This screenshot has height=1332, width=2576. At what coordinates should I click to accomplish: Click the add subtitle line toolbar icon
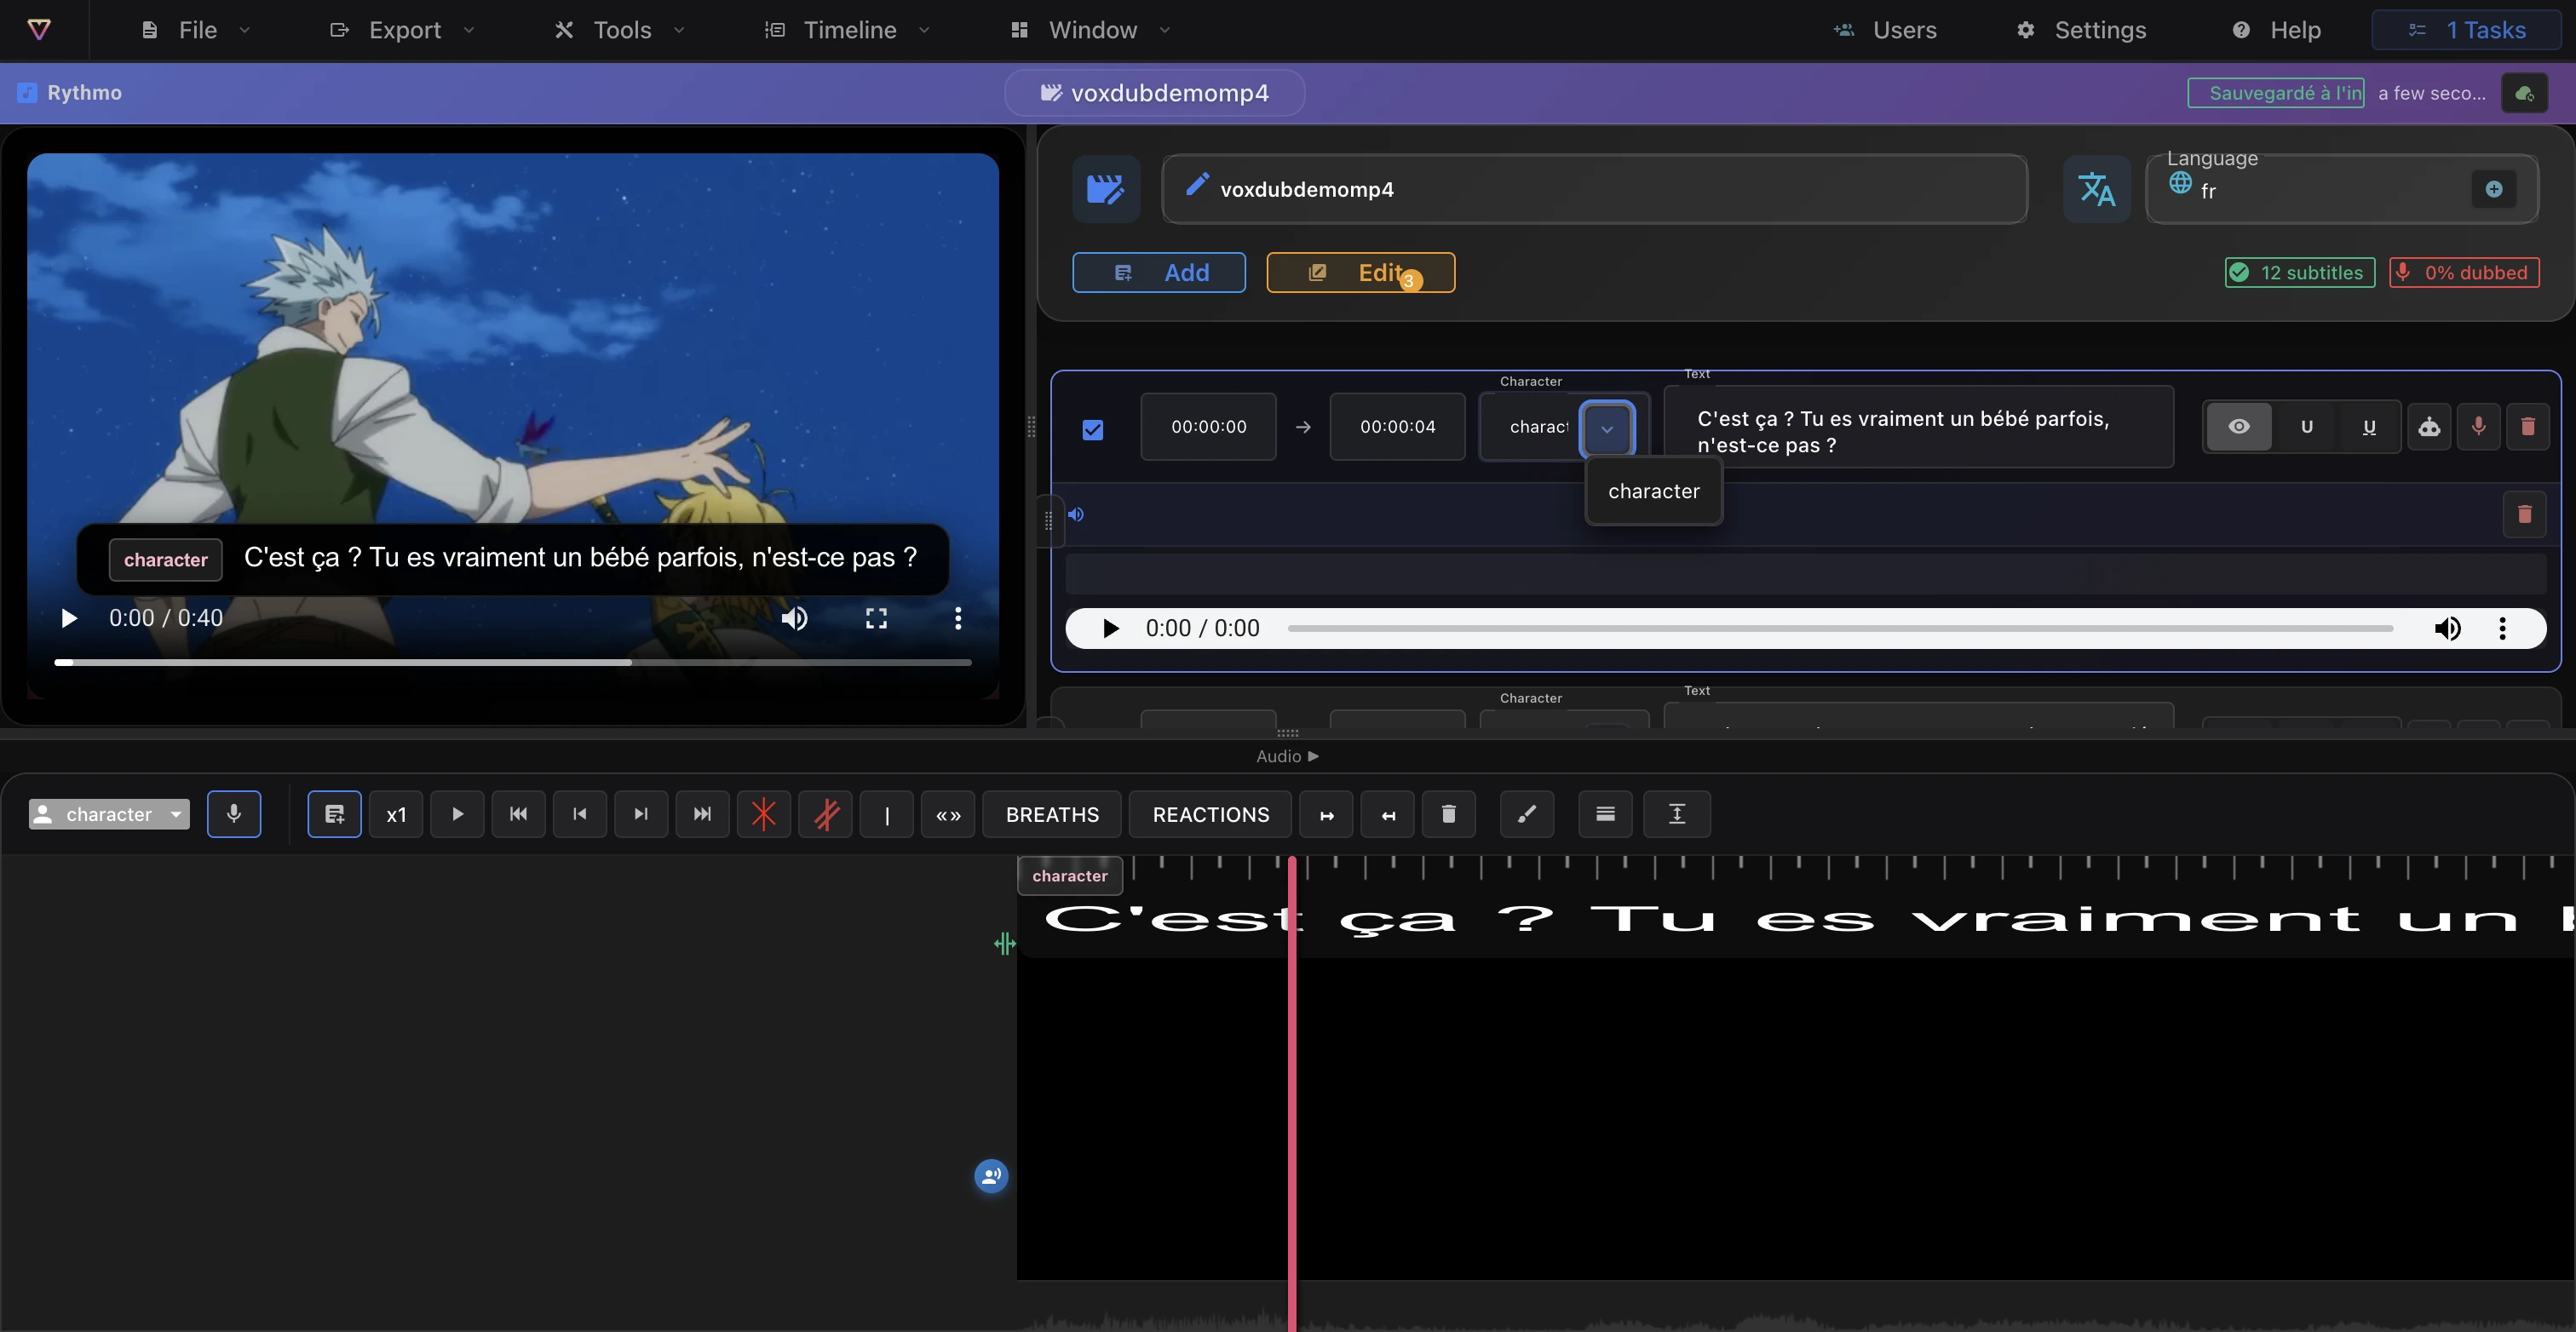point(335,814)
